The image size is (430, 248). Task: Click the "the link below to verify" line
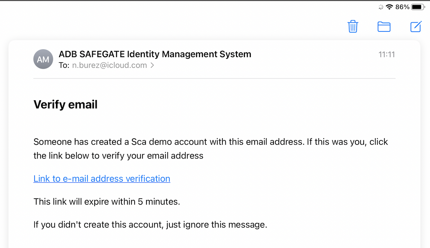(x=118, y=156)
